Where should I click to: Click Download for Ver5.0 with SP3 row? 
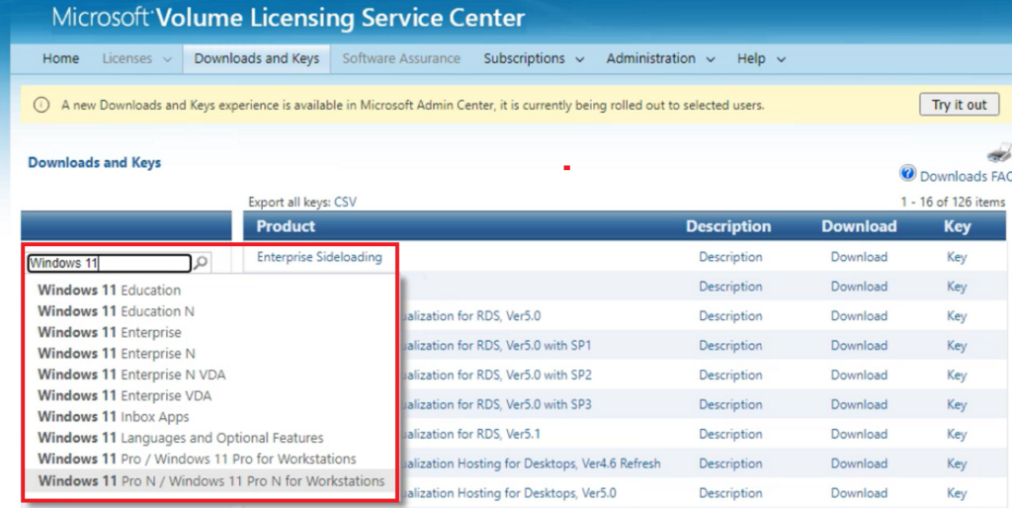[x=859, y=405]
